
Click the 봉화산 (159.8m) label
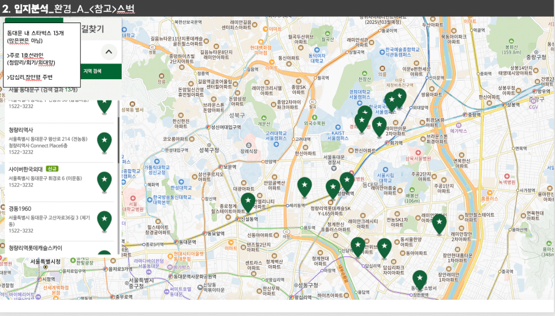pyautogui.click(x=512, y=50)
